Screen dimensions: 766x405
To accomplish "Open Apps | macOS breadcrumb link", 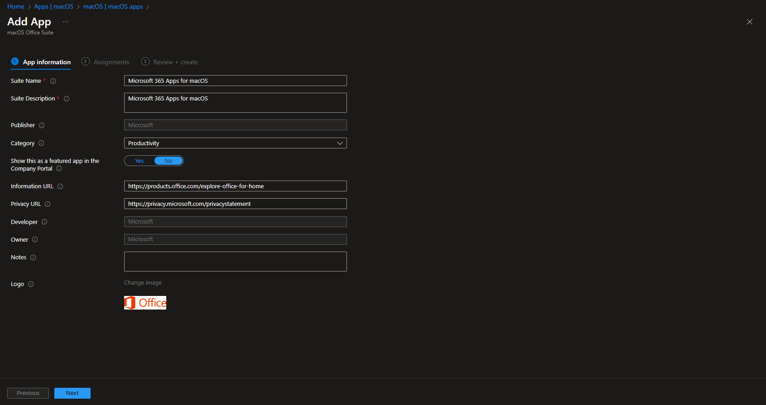I will 53,7.
